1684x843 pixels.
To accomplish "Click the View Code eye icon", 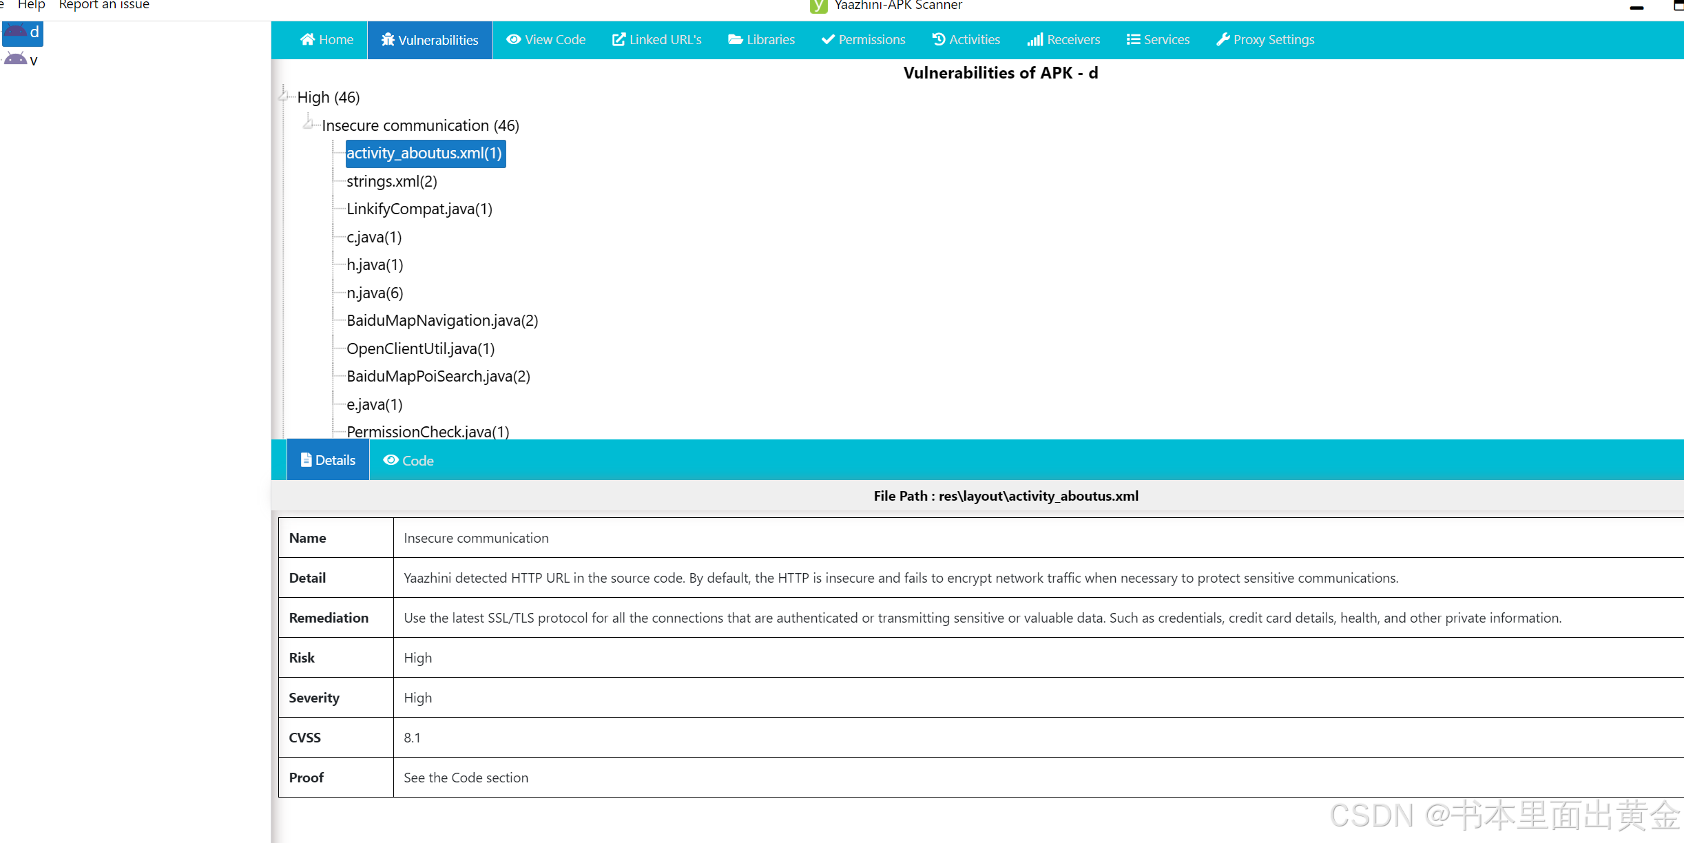I will 513,39.
